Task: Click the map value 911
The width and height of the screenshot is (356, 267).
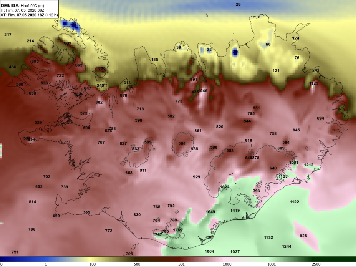Action: click(143, 170)
